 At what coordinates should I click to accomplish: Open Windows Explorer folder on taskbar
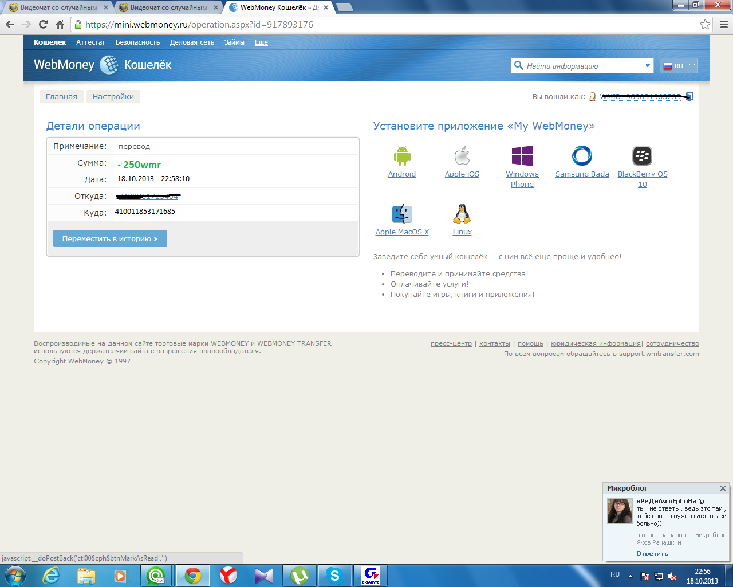(x=86, y=576)
